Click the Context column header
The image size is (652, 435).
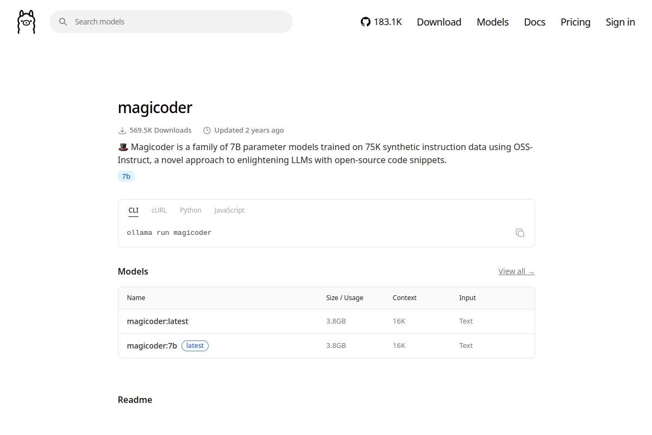coord(405,298)
